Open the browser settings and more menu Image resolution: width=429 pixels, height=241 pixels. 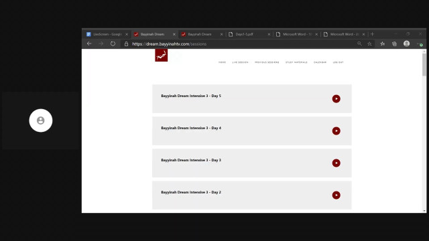[420, 44]
